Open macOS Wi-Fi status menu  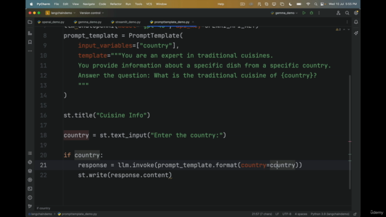(308, 4)
